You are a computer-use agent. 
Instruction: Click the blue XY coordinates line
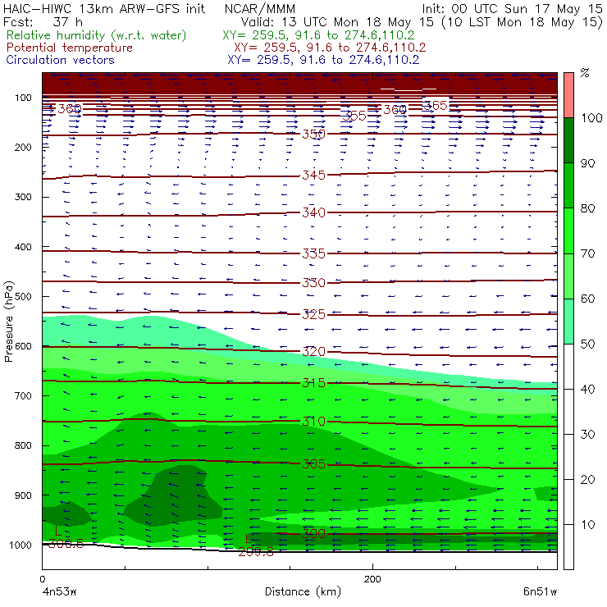tap(323, 60)
